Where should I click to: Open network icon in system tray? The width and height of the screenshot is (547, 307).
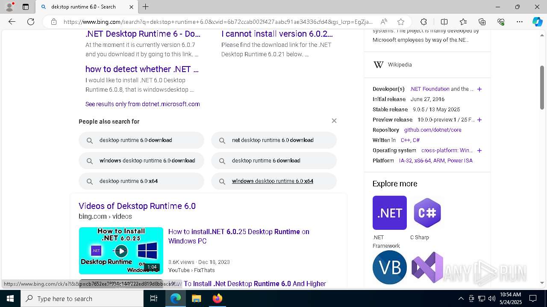[482, 298]
